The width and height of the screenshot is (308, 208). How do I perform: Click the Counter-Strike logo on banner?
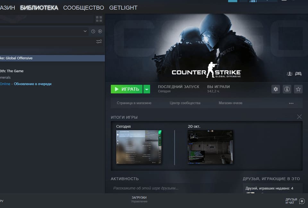click(206, 70)
